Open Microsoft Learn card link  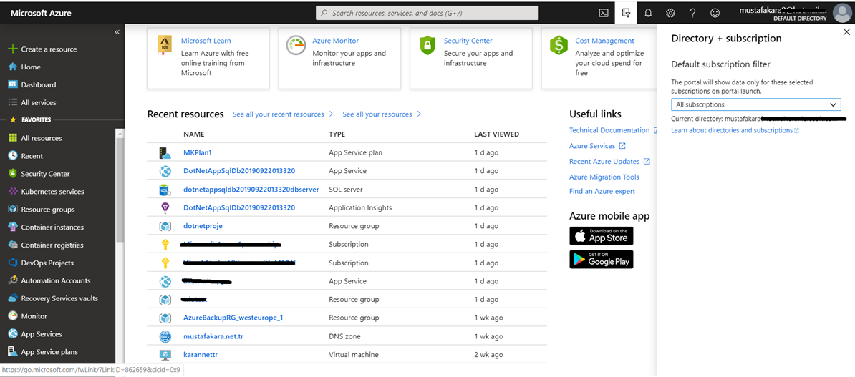tap(206, 41)
